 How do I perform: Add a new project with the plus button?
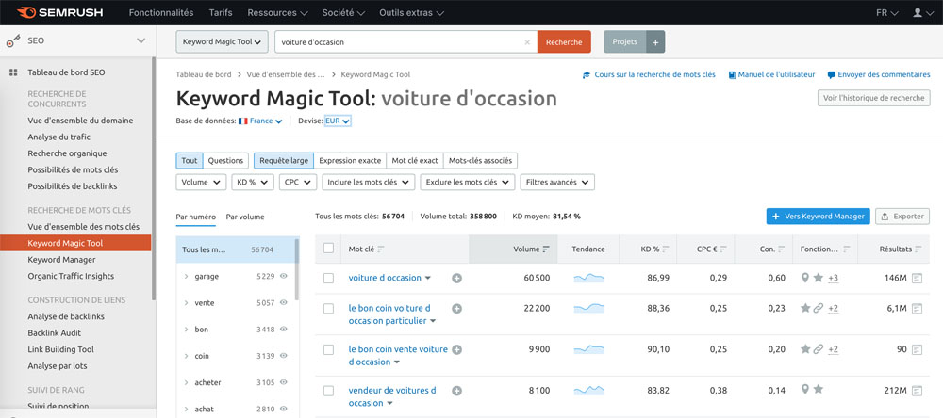click(655, 42)
